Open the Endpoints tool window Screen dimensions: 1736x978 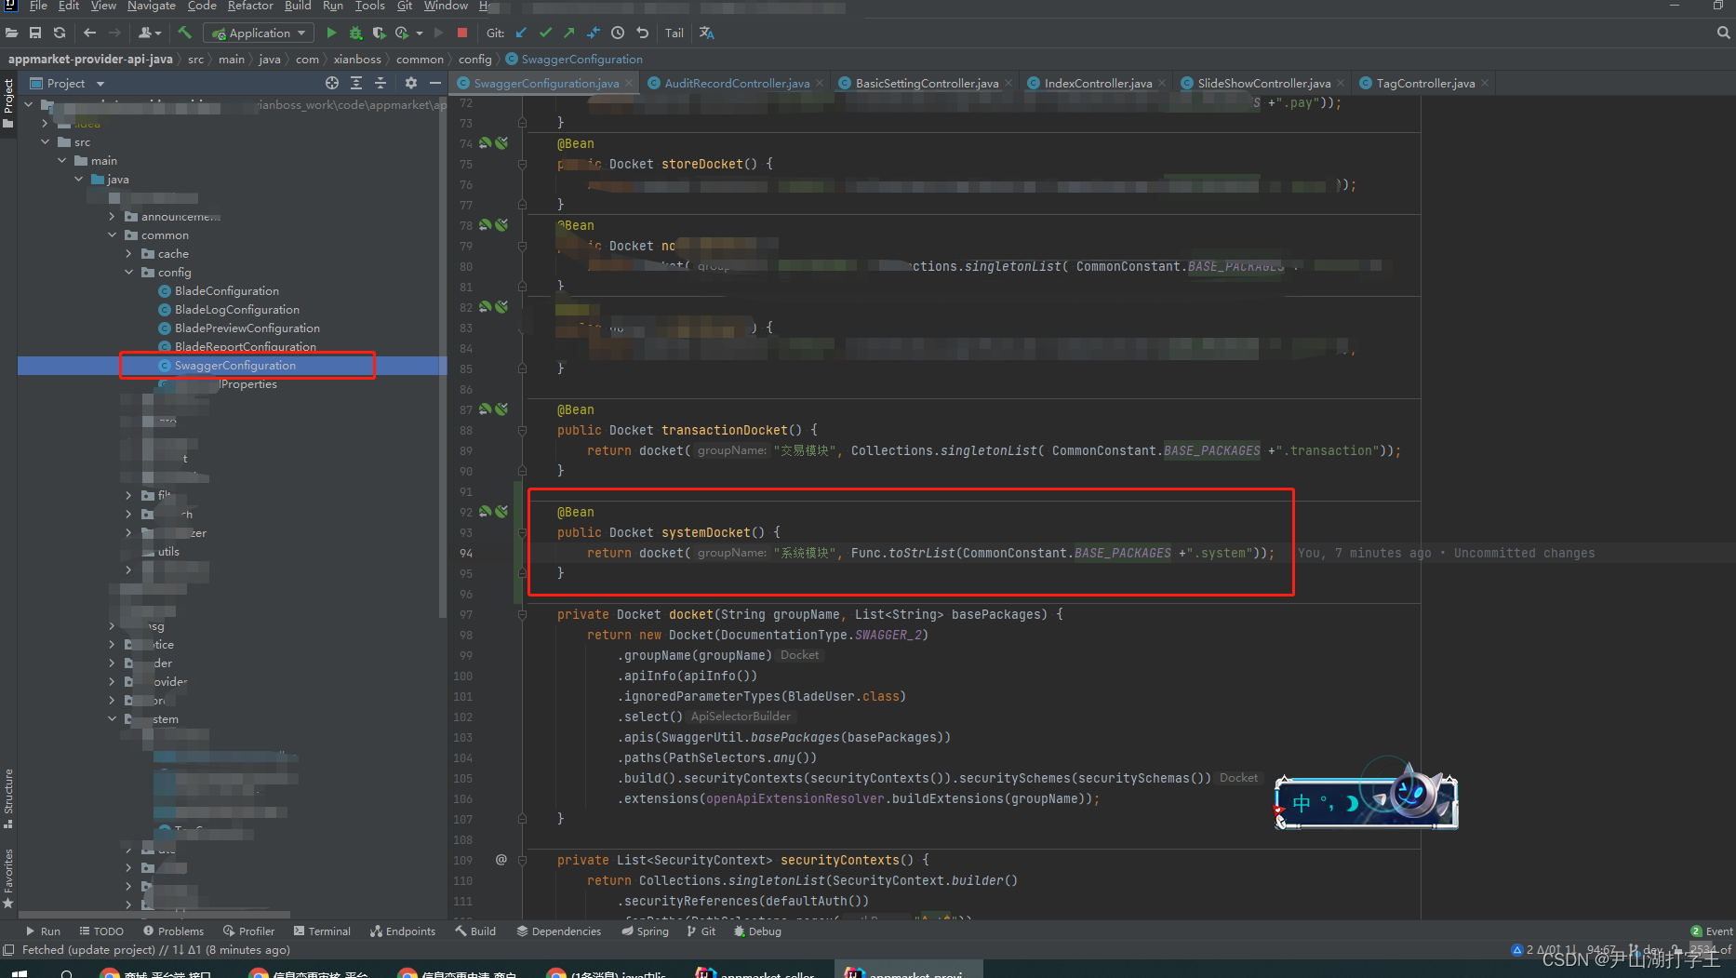[403, 931]
